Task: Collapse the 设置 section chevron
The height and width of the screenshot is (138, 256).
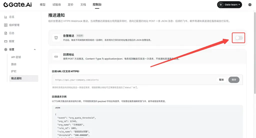Action: 34,49
